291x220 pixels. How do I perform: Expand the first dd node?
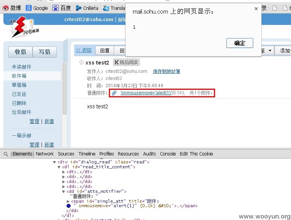(x=63, y=177)
